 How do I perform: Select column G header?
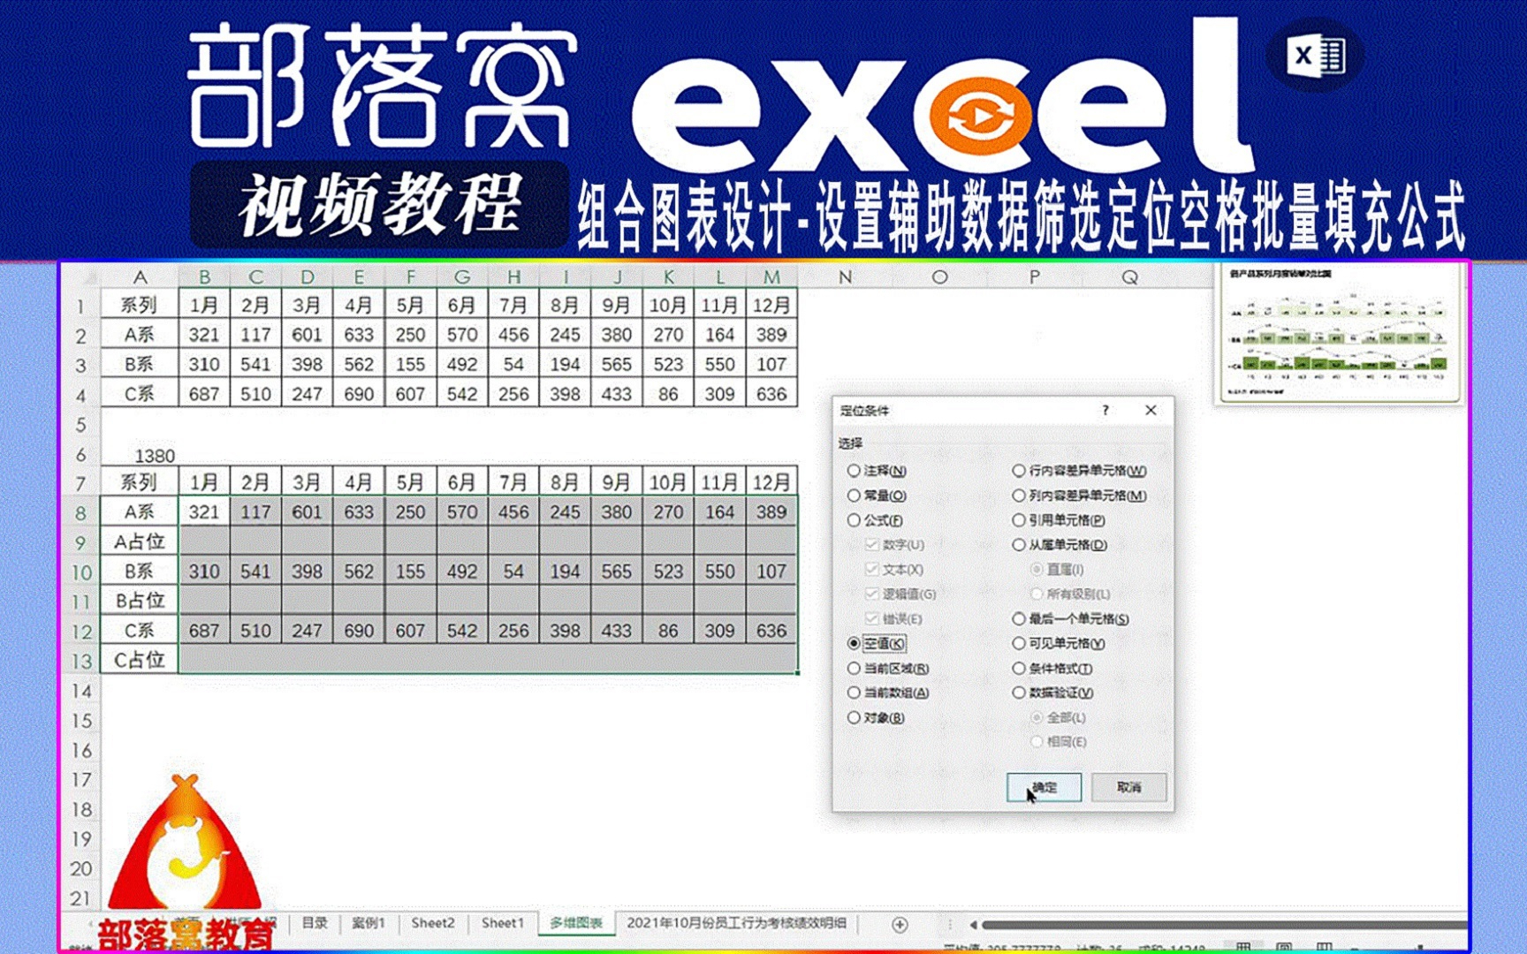(x=462, y=276)
